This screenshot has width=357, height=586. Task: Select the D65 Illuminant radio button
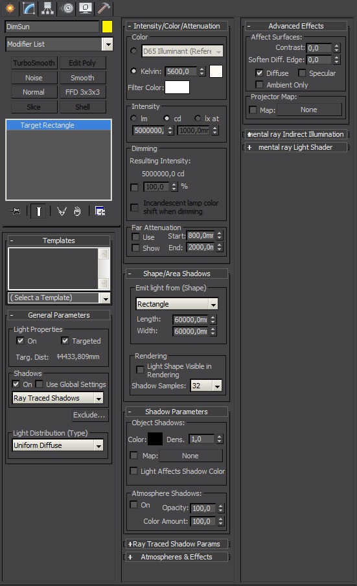(x=133, y=51)
